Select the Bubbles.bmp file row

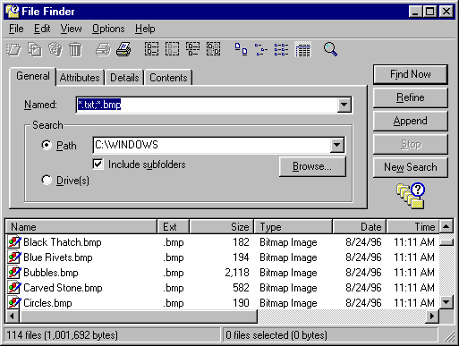222,273
